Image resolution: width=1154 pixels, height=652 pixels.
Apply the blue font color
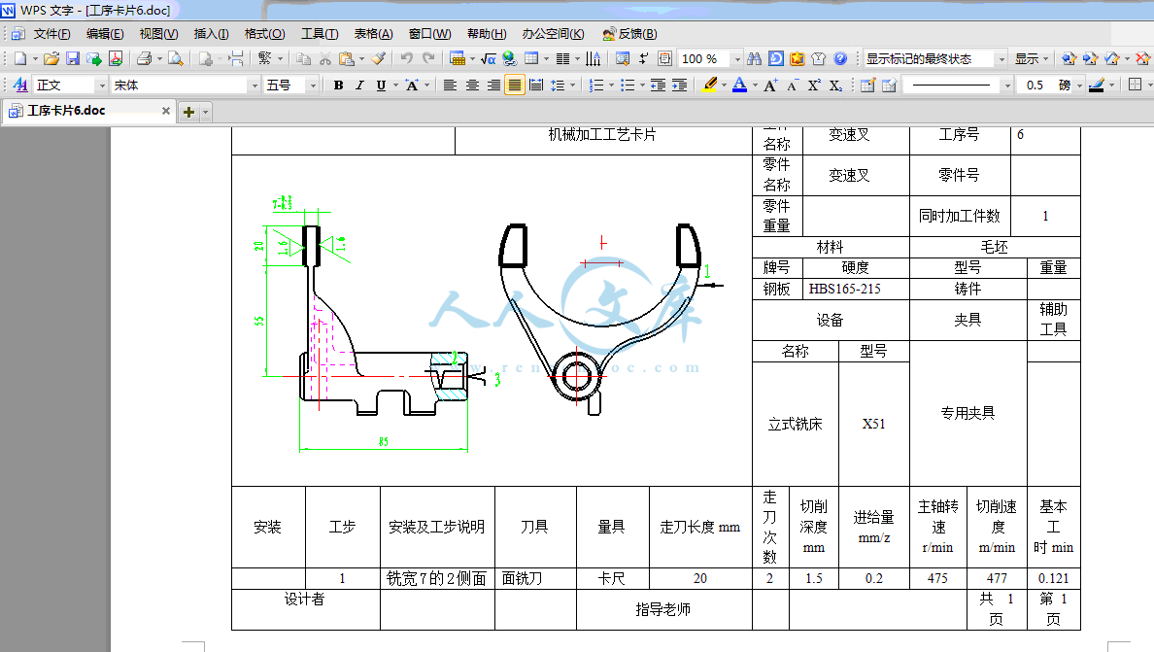[x=739, y=86]
